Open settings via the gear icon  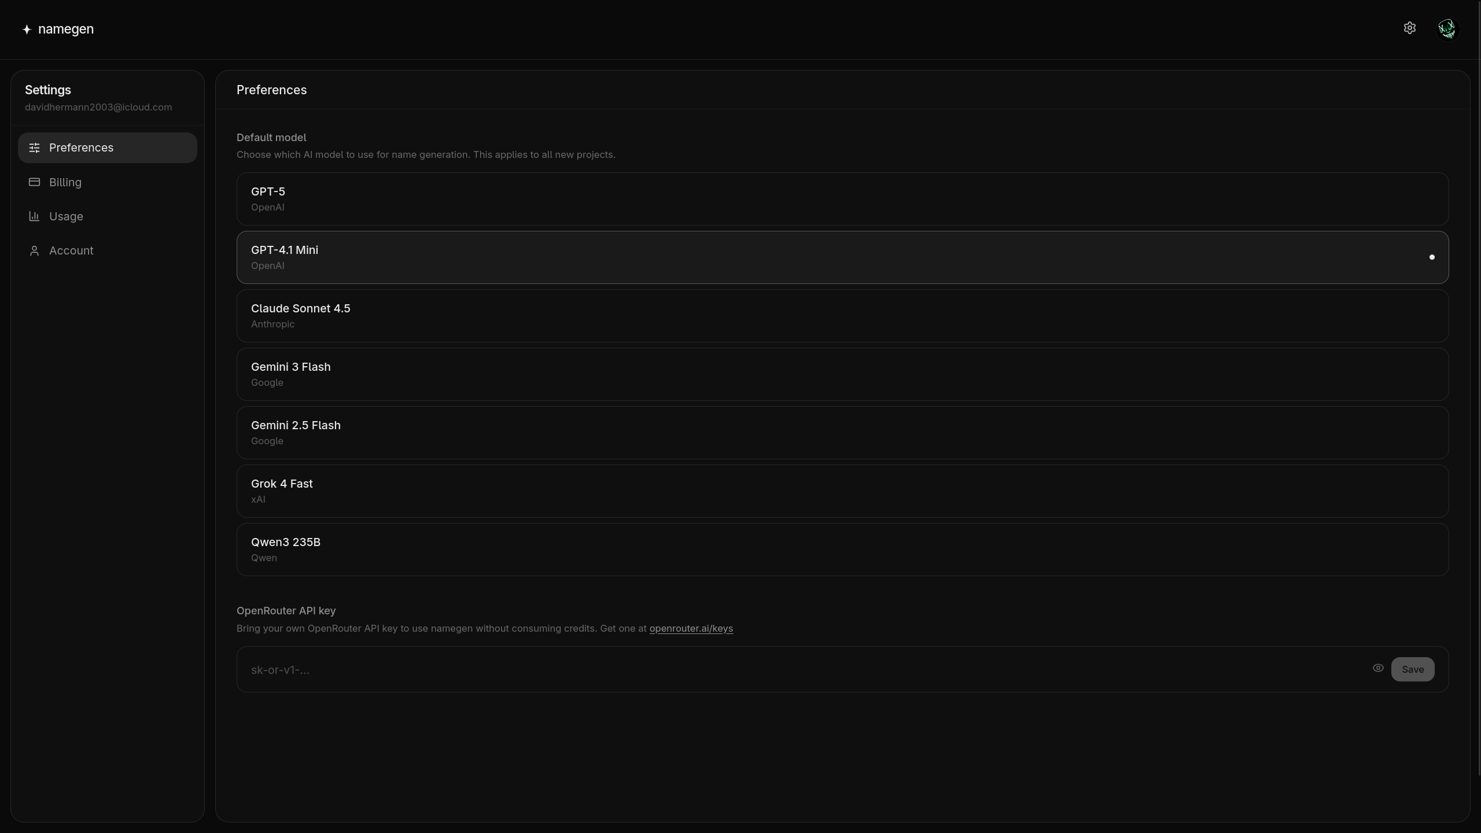click(1409, 28)
